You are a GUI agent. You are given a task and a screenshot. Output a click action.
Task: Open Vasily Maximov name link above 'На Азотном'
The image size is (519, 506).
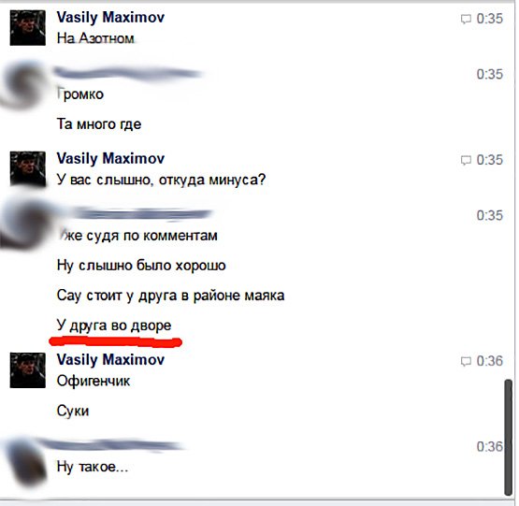[110, 17]
